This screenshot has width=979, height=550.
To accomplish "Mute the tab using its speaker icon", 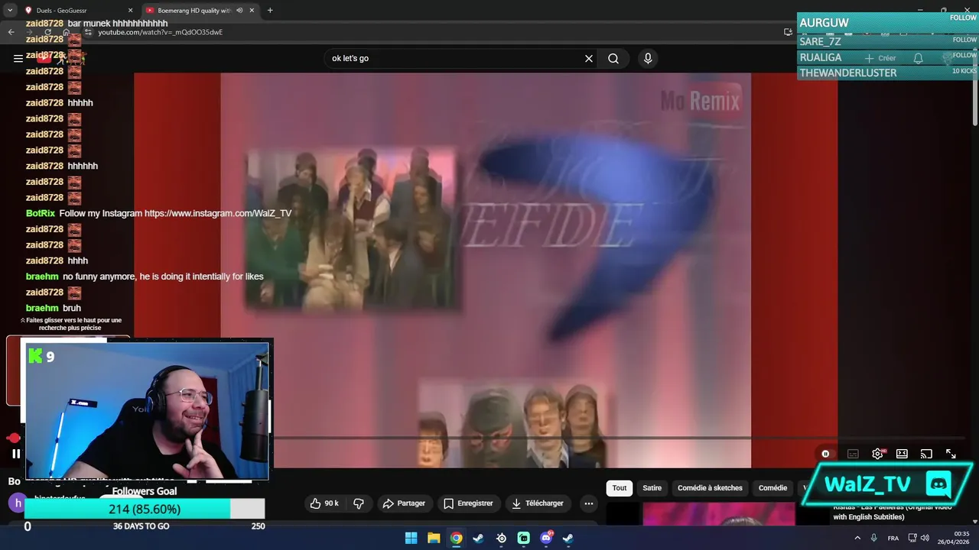I will coord(239,11).
